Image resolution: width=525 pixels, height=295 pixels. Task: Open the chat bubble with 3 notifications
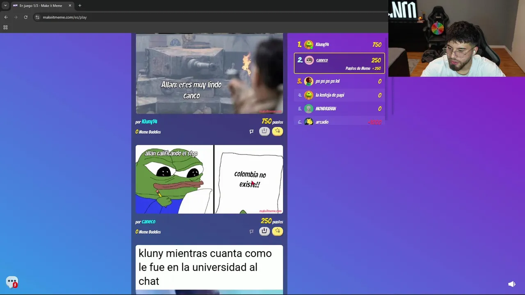[x=12, y=282]
